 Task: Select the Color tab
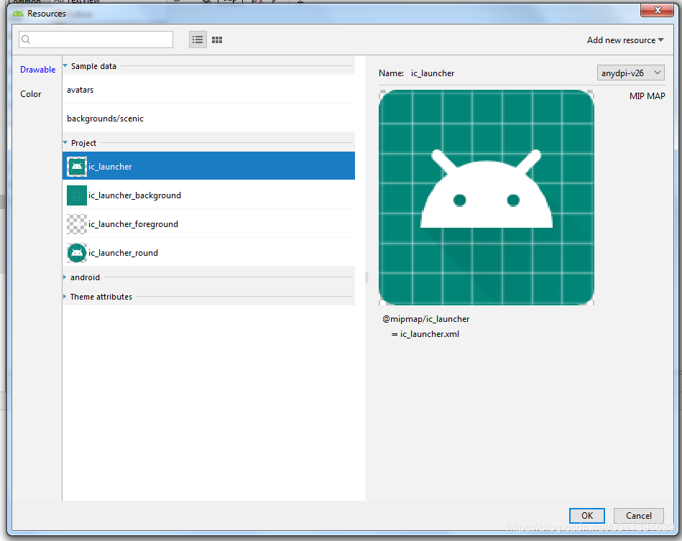(31, 94)
